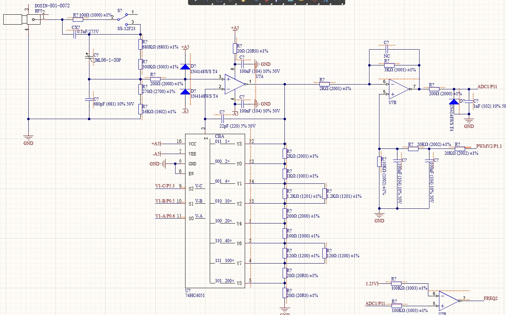Select the U?A op-amp triangle symbol
This screenshot has width=506, height=315.
[x=234, y=84]
